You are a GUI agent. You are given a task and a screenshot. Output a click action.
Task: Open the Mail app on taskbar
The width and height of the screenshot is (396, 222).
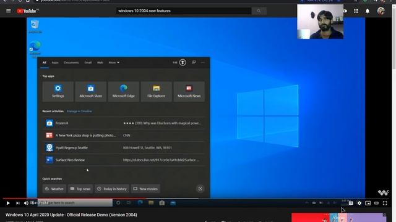[x=173, y=203]
